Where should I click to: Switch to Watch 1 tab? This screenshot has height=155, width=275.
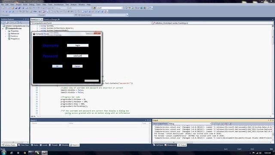74,145
